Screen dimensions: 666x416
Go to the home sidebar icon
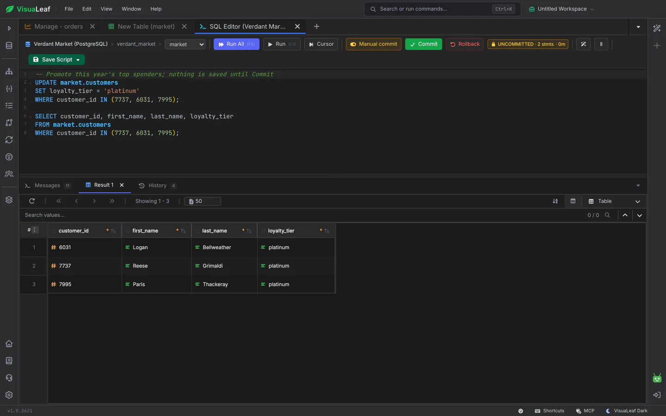[x=9, y=344]
